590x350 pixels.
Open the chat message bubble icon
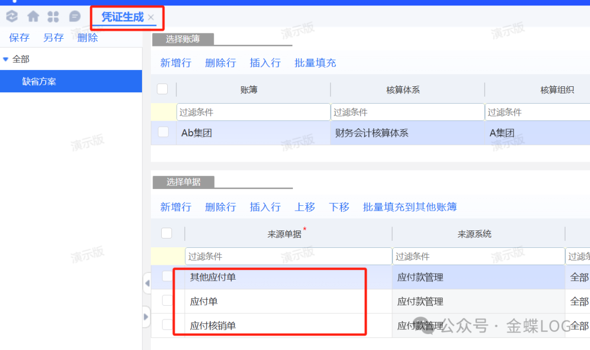click(75, 17)
